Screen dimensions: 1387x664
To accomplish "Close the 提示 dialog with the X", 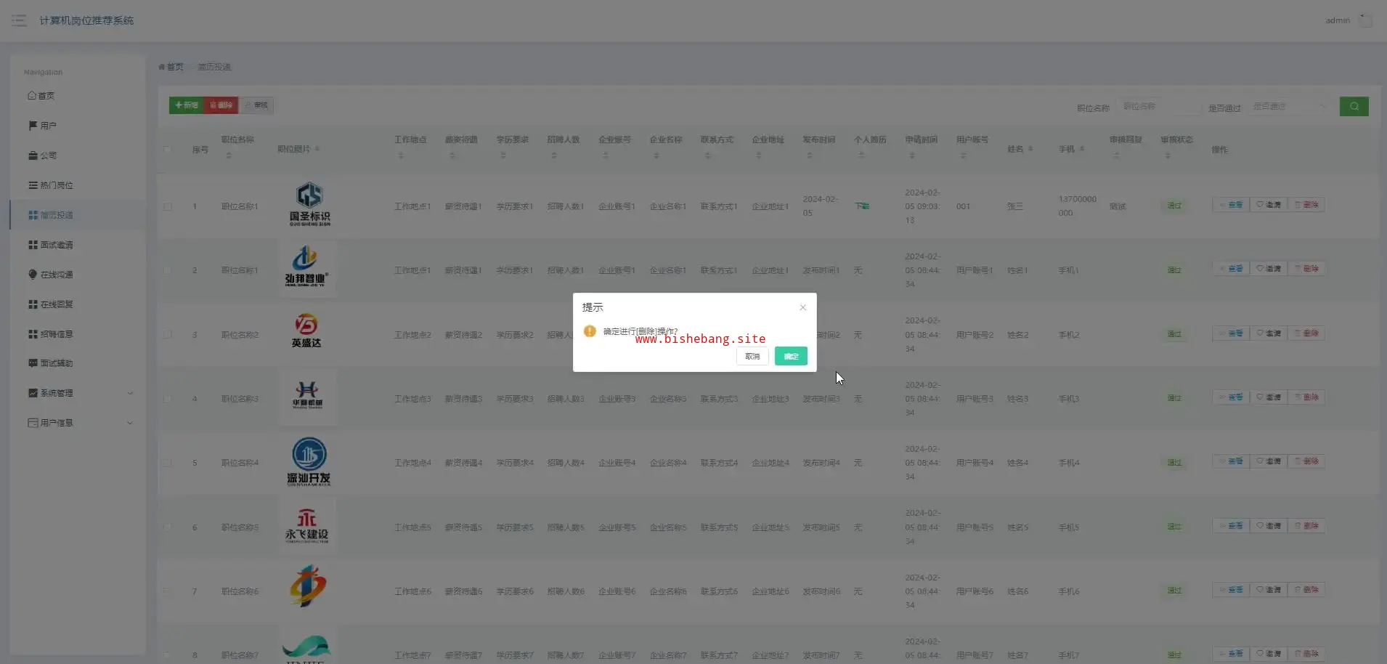I will pos(802,307).
